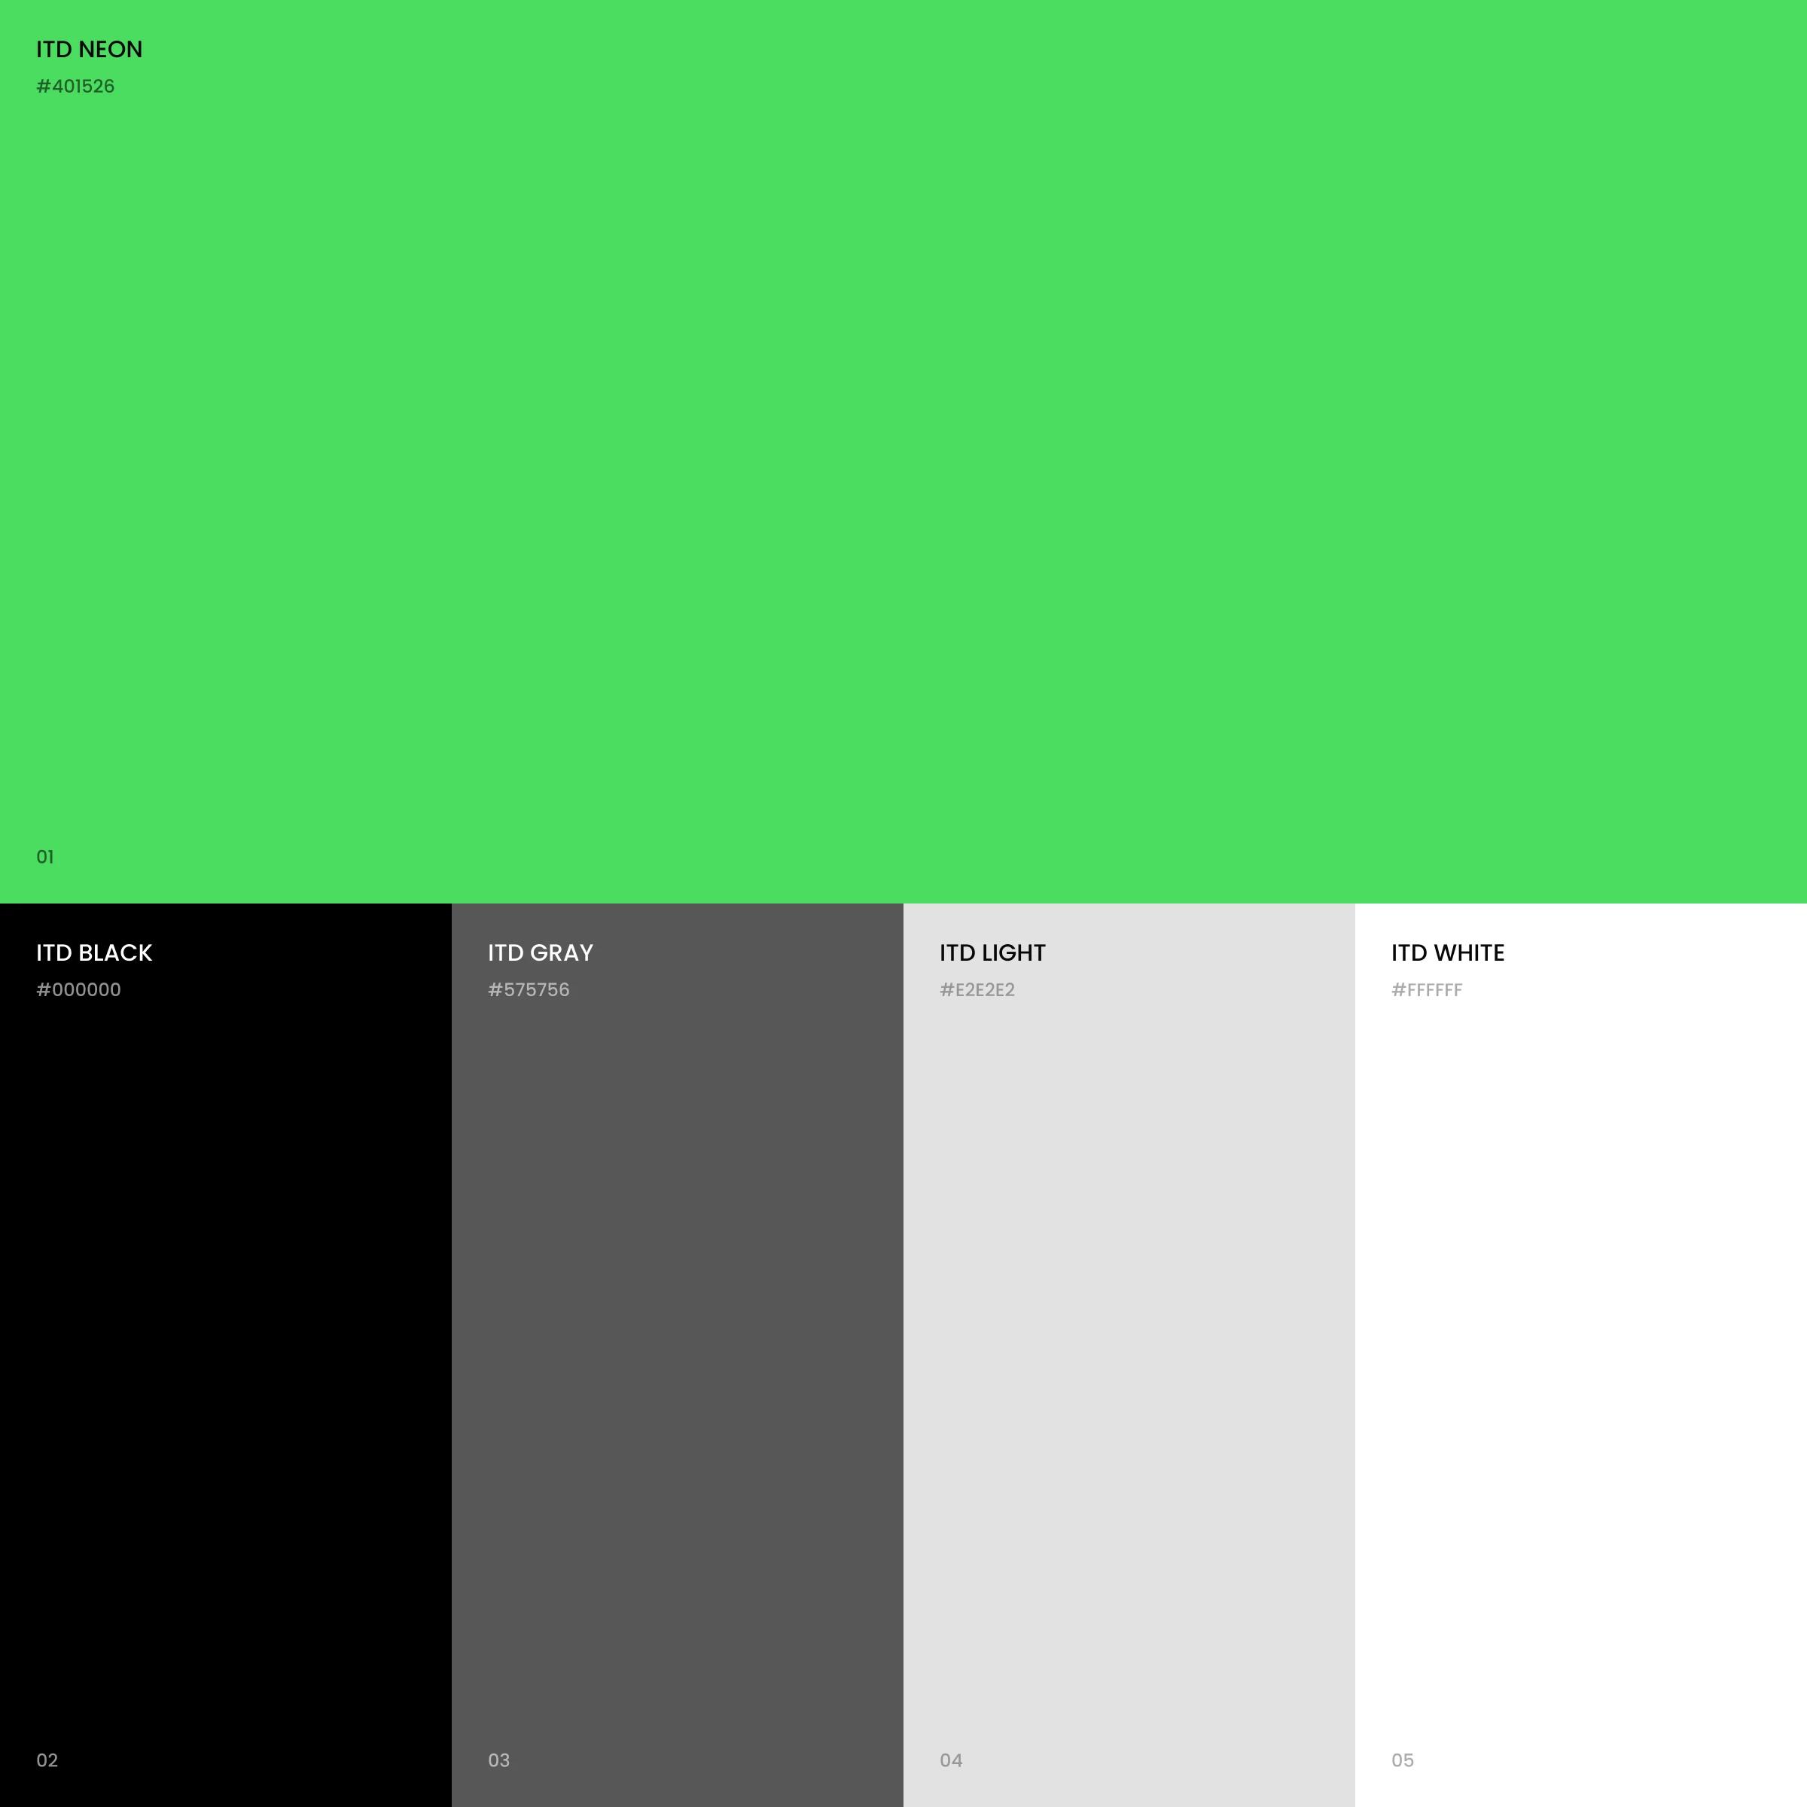Screen dimensions: 1807x1807
Task: Click the 03 index number
Action: pyautogui.click(x=498, y=1760)
